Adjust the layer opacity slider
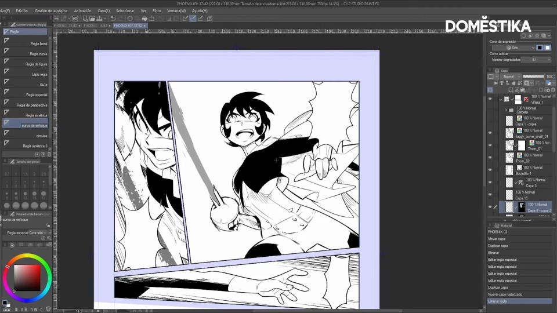This screenshot has height=313, width=557. (x=534, y=77)
